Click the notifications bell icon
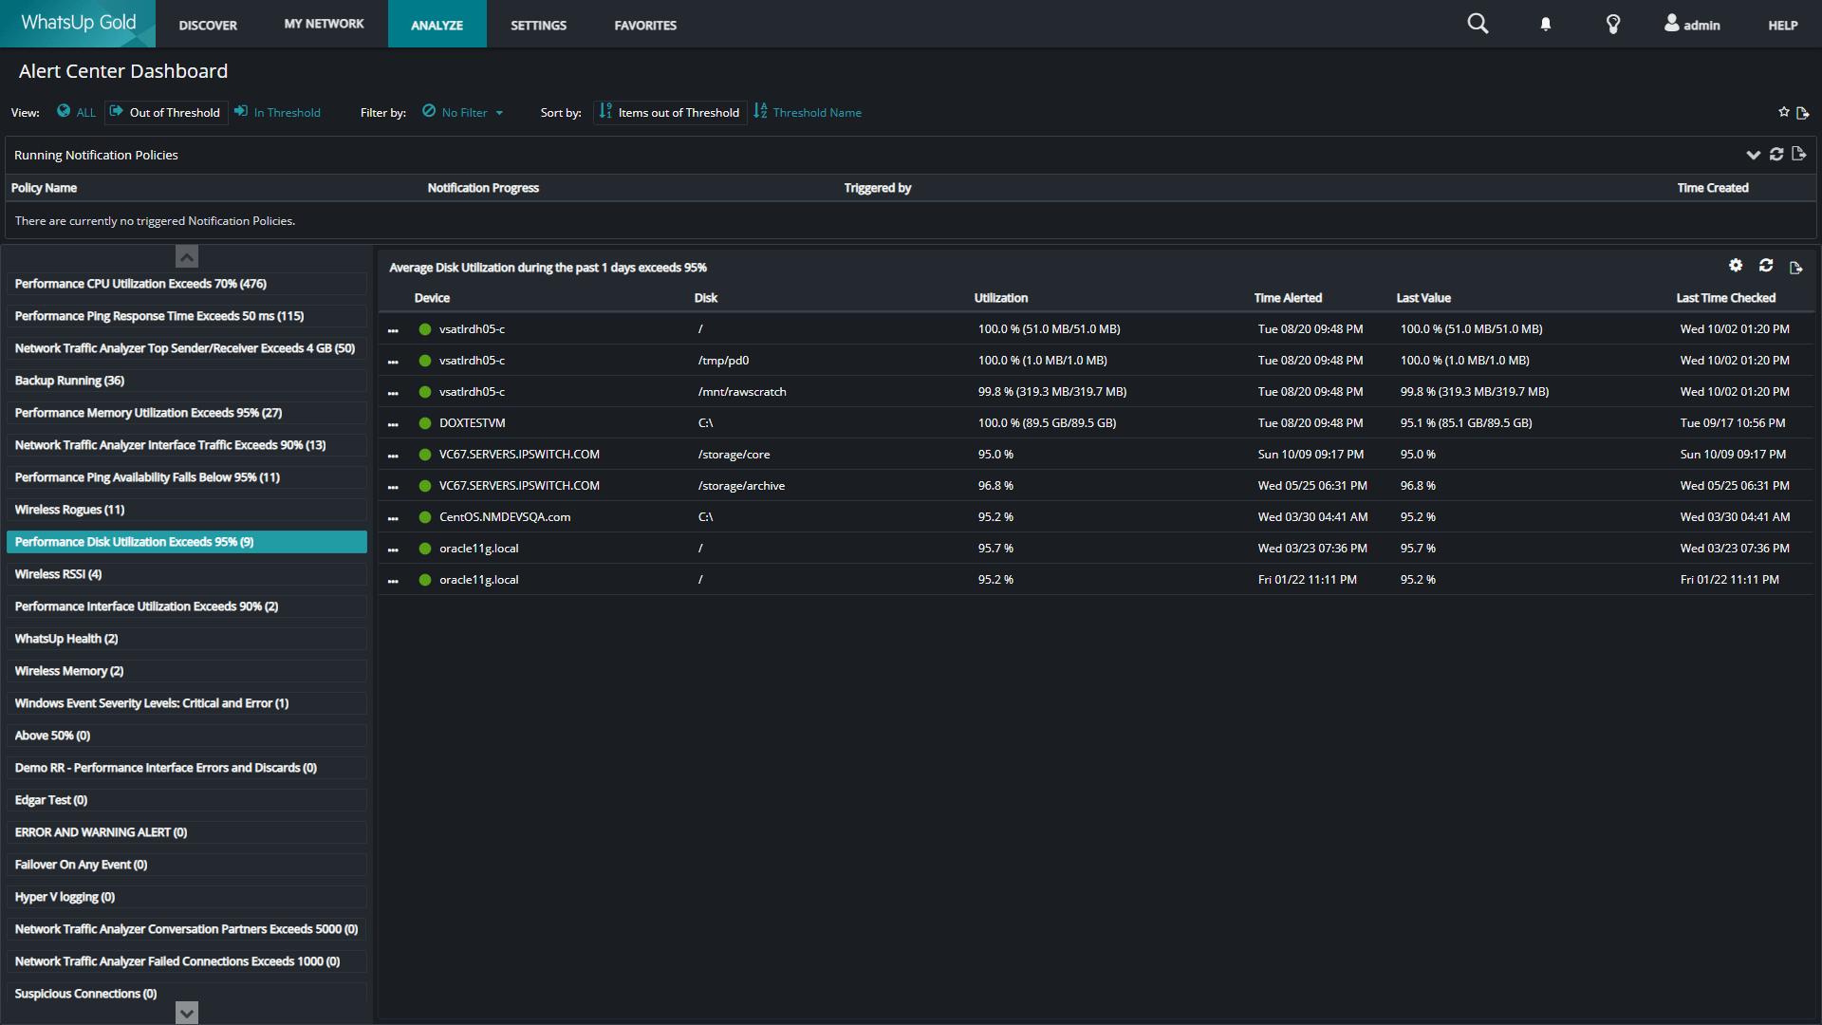This screenshot has height=1025, width=1822. point(1546,25)
